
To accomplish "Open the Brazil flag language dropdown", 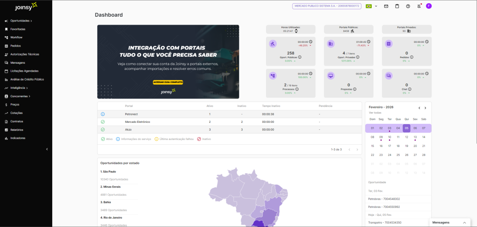I will tap(371, 6).
